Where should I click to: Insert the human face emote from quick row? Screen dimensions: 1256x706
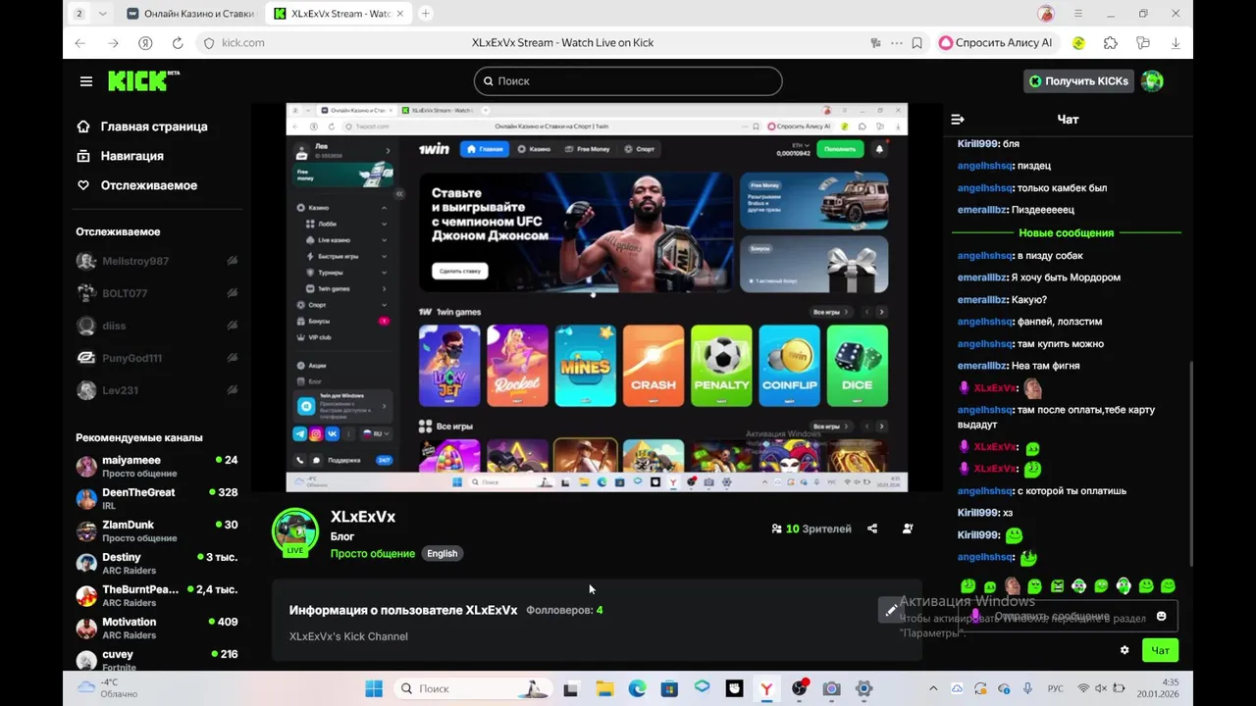(x=1012, y=586)
